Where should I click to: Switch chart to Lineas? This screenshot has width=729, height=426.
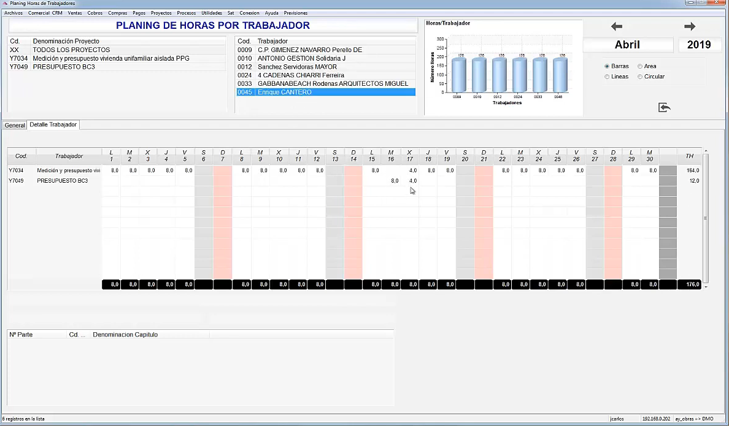coord(607,77)
